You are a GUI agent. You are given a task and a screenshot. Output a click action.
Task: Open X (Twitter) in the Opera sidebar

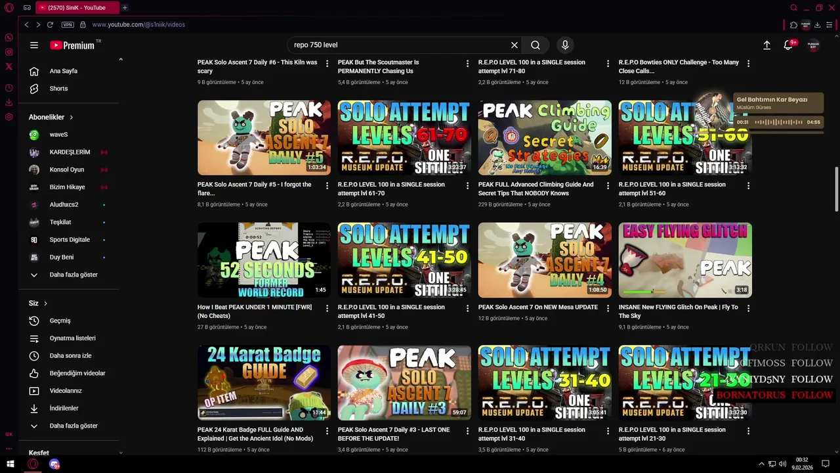pos(9,66)
